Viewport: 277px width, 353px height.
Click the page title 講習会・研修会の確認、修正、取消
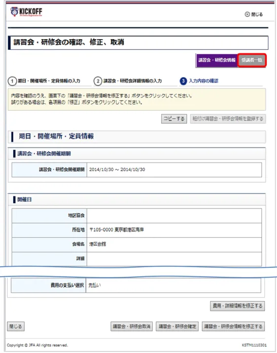pyautogui.click(x=68, y=42)
